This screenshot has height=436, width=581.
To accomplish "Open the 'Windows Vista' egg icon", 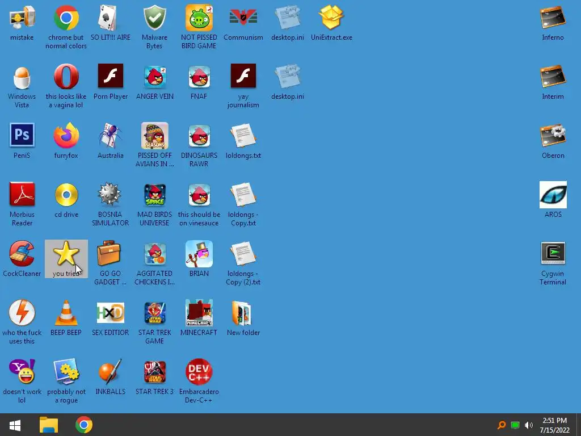I will [x=22, y=77].
